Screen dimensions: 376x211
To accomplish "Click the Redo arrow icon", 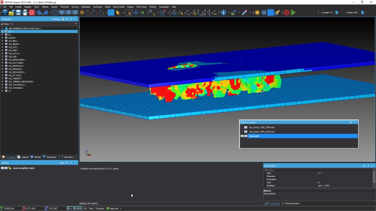I will click(x=45, y=13).
